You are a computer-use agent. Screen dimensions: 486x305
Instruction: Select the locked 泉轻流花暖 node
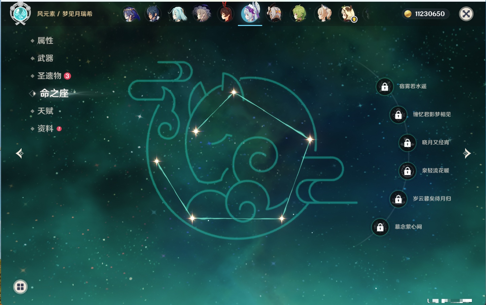408,171
